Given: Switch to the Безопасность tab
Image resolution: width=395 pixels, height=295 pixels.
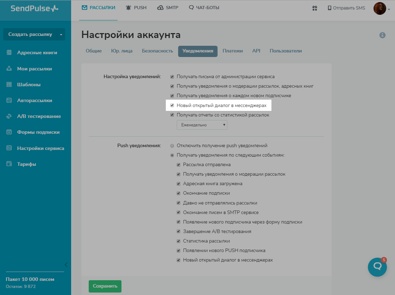Looking at the screenshot, I should click(157, 51).
